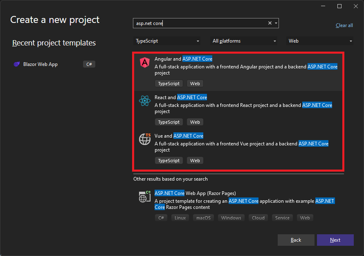The width and height of the screenshot is (364, 256).
Task: Click Cloud tag under Razor Pages template
Action: [x=258, y=218]
